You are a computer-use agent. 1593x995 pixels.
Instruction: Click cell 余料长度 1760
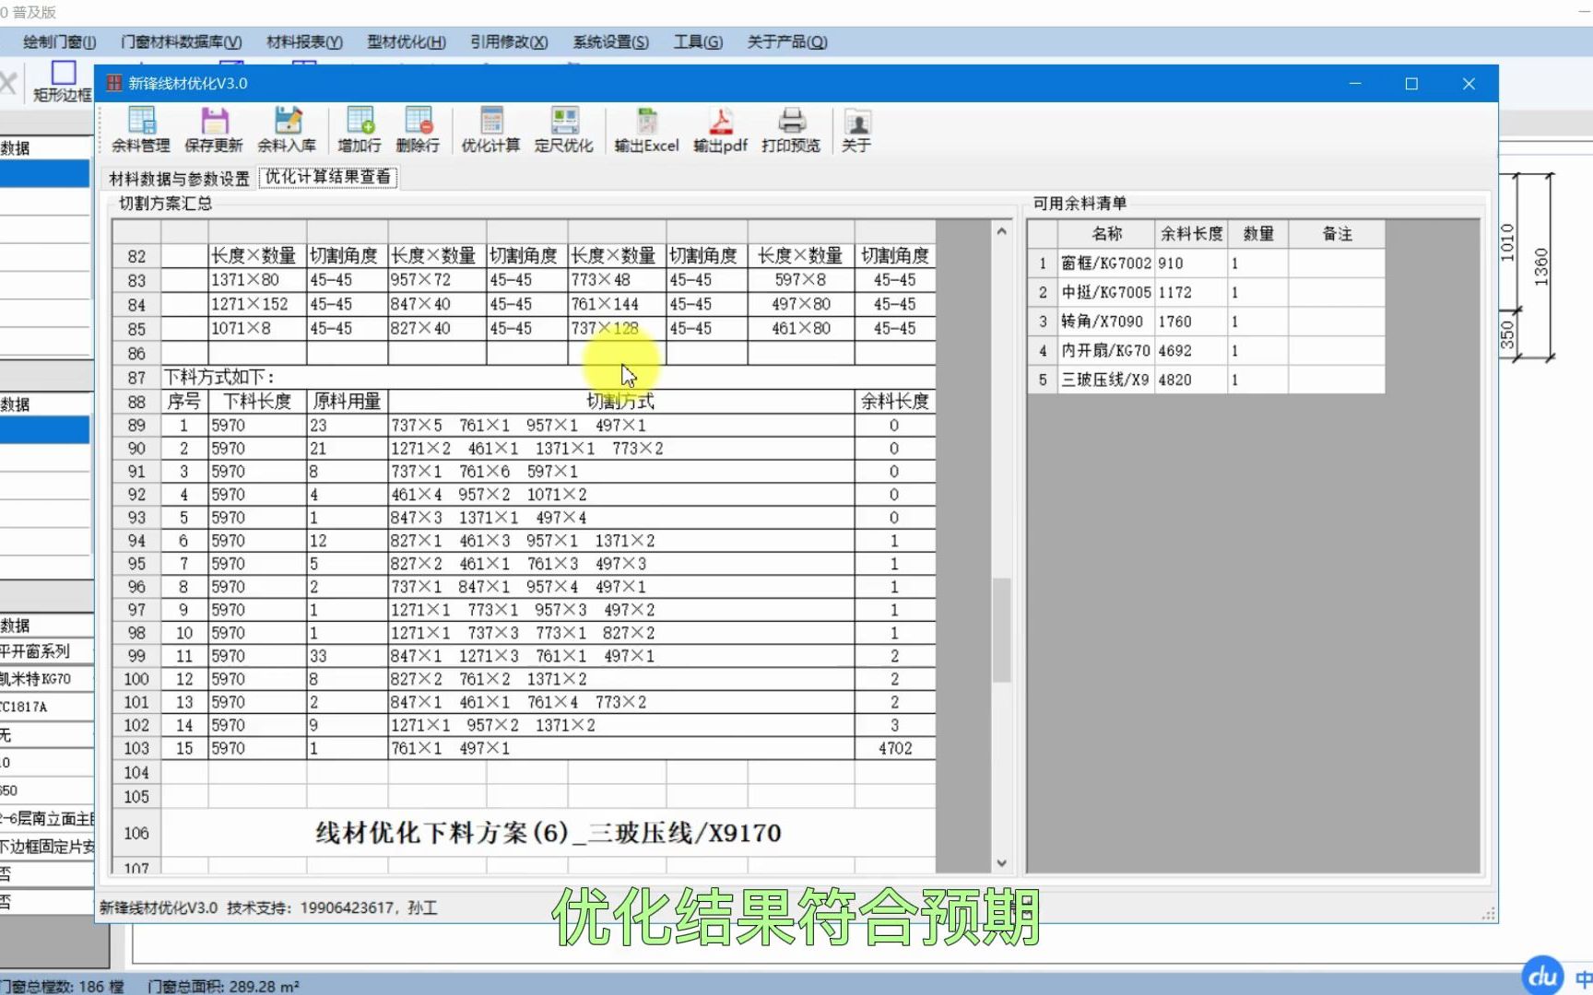pyautogui.click(x=1191, y=322)
